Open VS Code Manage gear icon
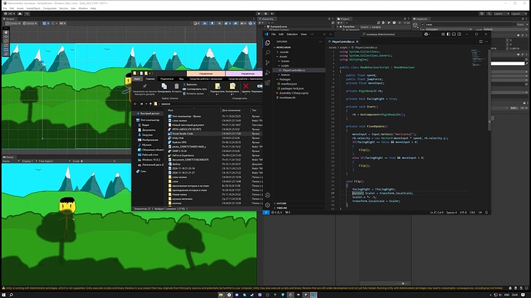Viewport: 531px width, 298px height. point(268,205)
